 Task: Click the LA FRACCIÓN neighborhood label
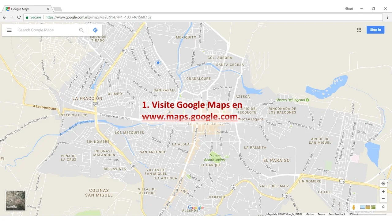pyautogui.click(x=87, y=99)
